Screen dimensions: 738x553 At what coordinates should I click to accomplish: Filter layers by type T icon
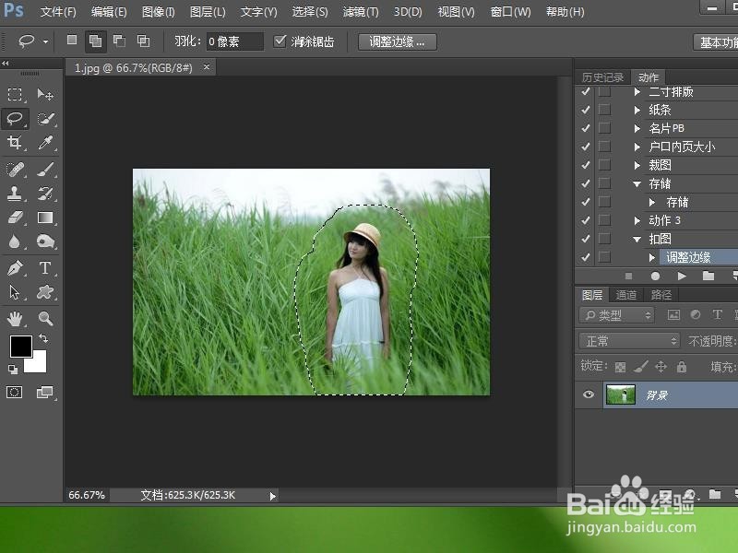[717, 314]
